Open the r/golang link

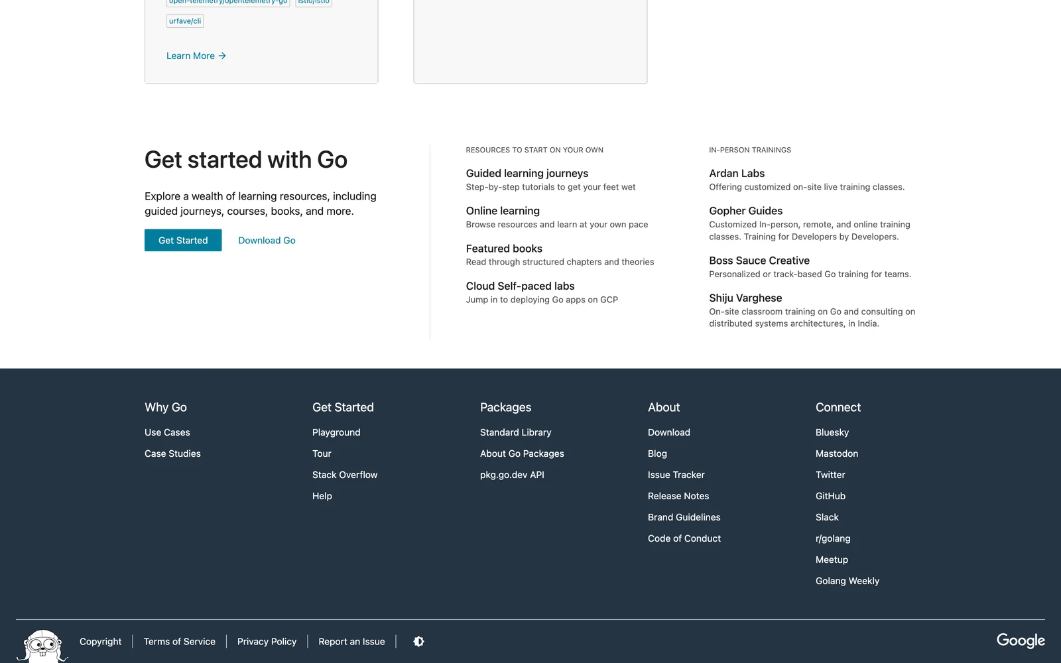833,538
